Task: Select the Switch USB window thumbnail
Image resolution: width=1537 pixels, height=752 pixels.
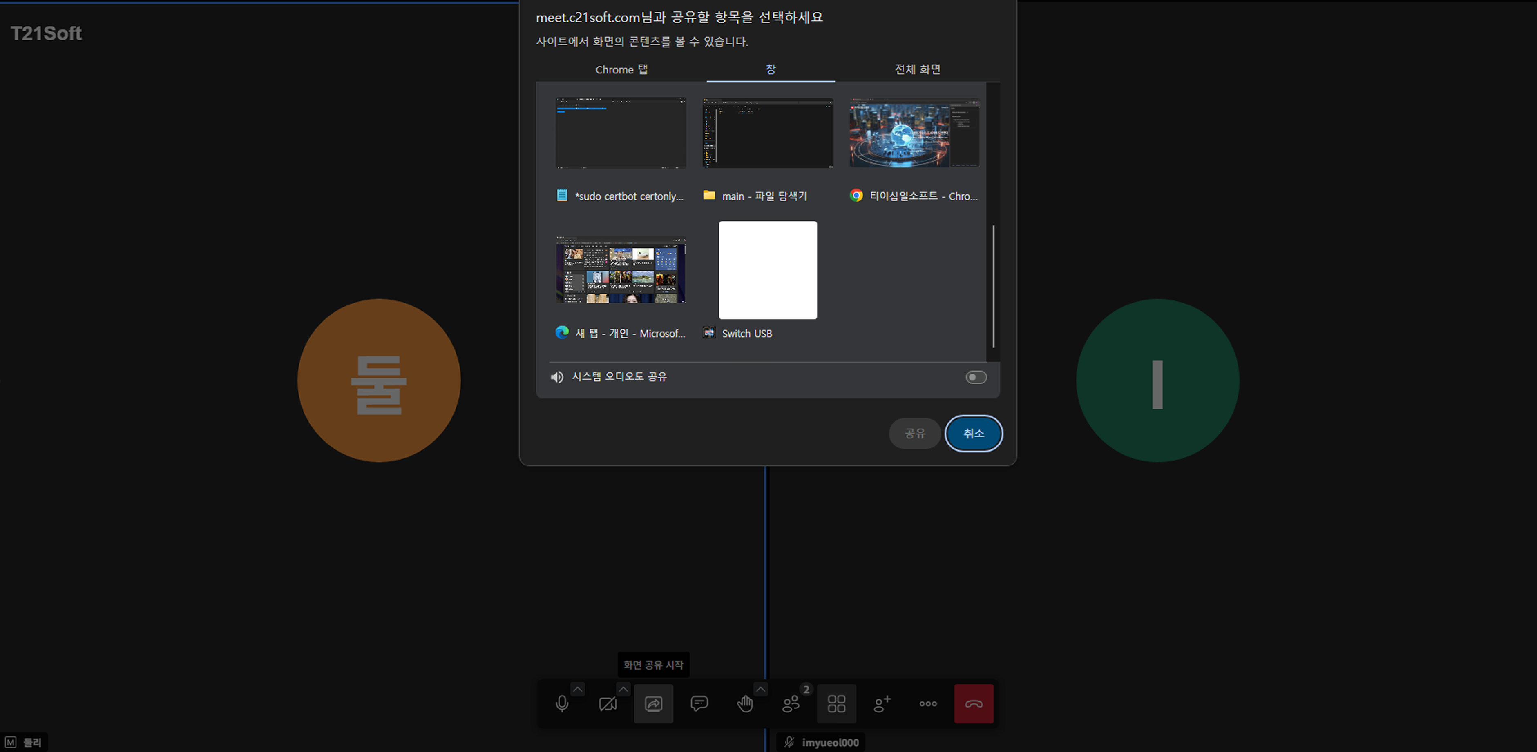Action: pos(767,270)
